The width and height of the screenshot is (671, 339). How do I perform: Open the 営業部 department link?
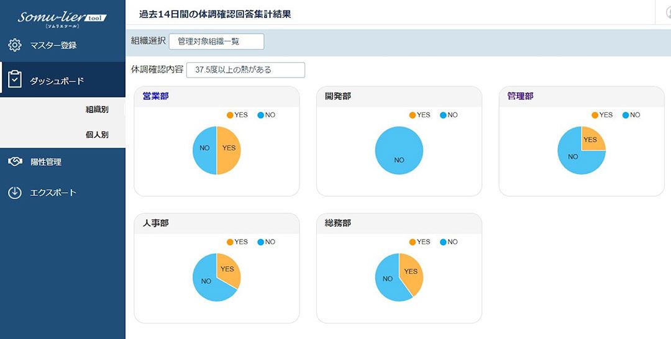[x=156, y=96]
